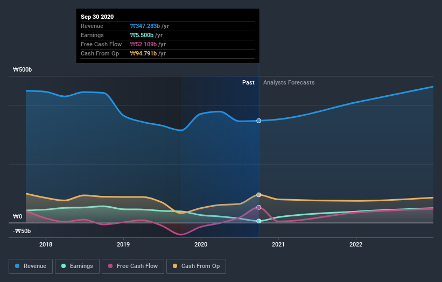Click the 2022 x-axis label
Image resolution: width=442 pixels, height=282 pixels.
click(x=356, y=244)
